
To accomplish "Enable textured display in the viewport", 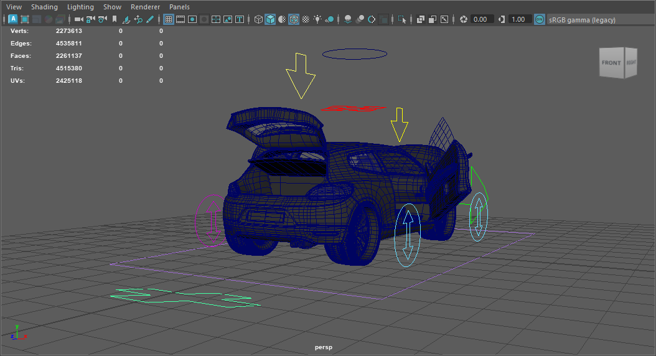I will click(306, 19).
